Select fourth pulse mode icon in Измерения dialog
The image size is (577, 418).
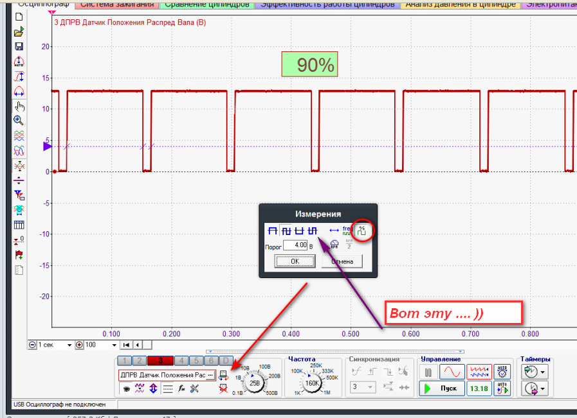(313, 231)
